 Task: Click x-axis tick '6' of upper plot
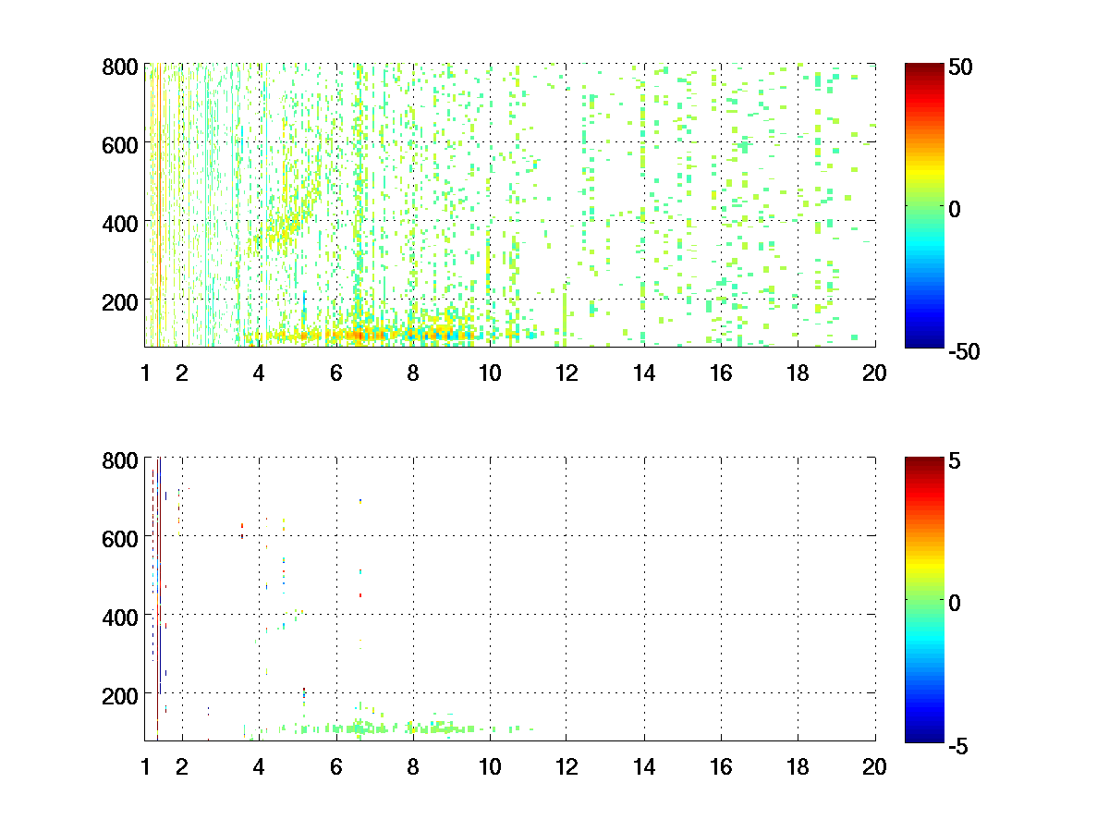[336, 373]
